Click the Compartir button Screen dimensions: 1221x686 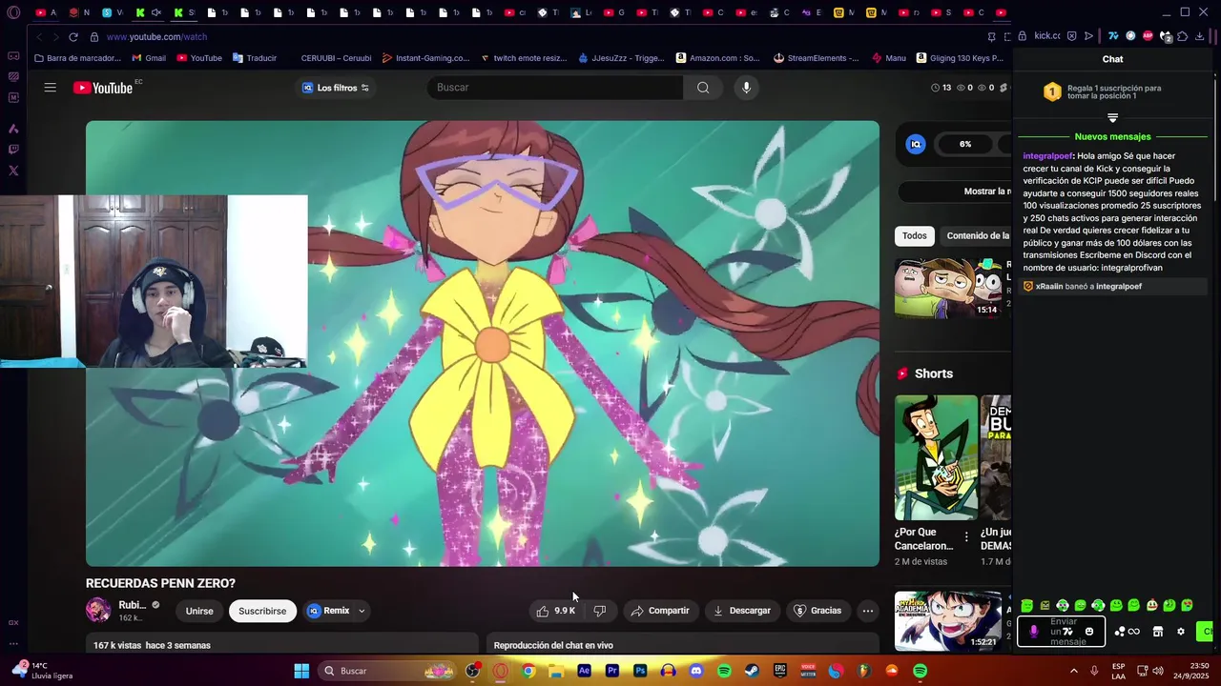[x=659, y=611]
